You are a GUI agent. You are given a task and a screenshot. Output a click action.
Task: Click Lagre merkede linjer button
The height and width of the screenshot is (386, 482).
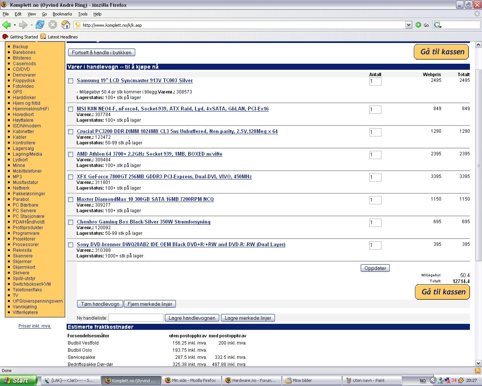click(x=248, y=318)
